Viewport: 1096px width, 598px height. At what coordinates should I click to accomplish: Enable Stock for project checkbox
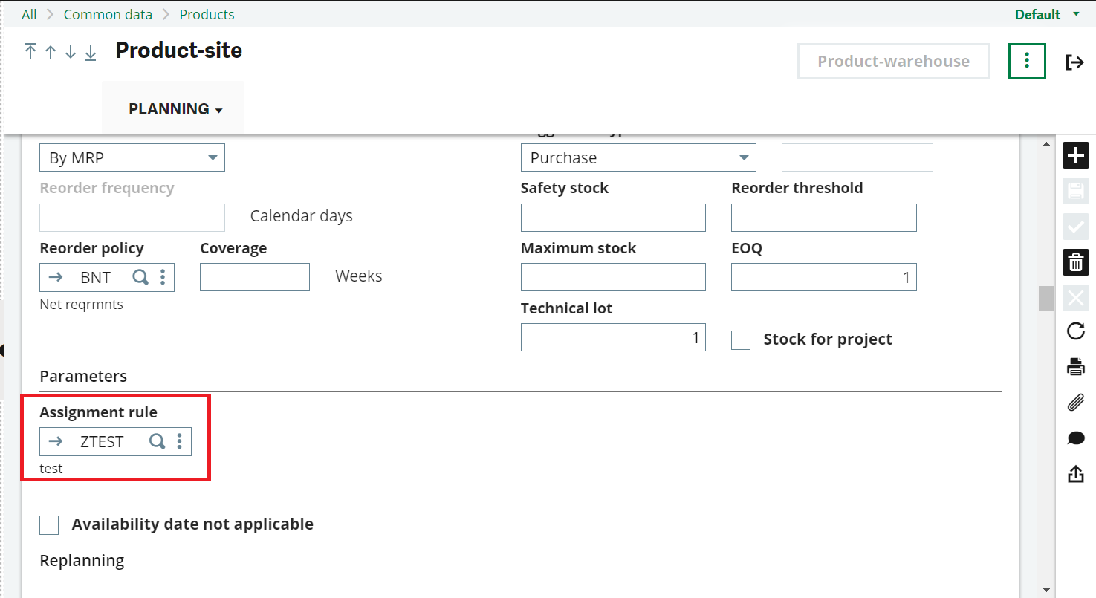pos(741,339)
